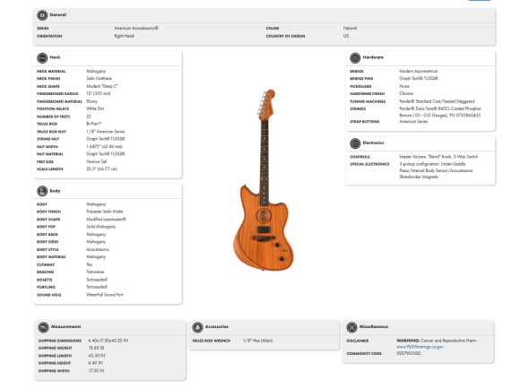The image size is (529, 389).
Task: Click the Natural color value
Action: 350,28
